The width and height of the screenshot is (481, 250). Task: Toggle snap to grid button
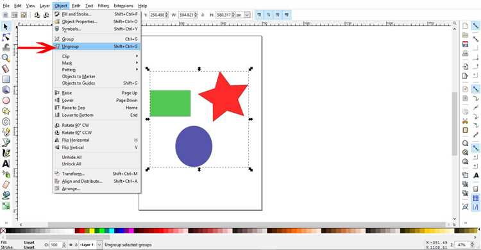[475, 199]
